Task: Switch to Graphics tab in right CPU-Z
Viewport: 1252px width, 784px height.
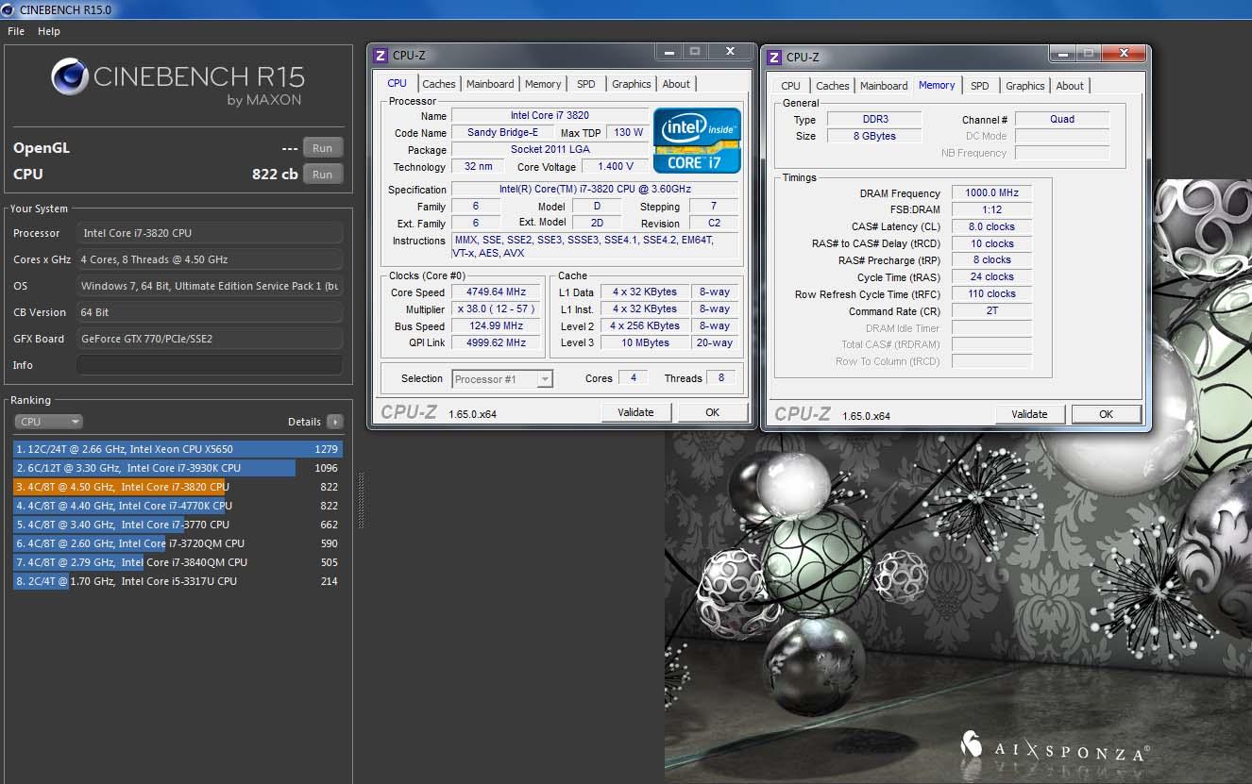Action: coord(1025,86)
